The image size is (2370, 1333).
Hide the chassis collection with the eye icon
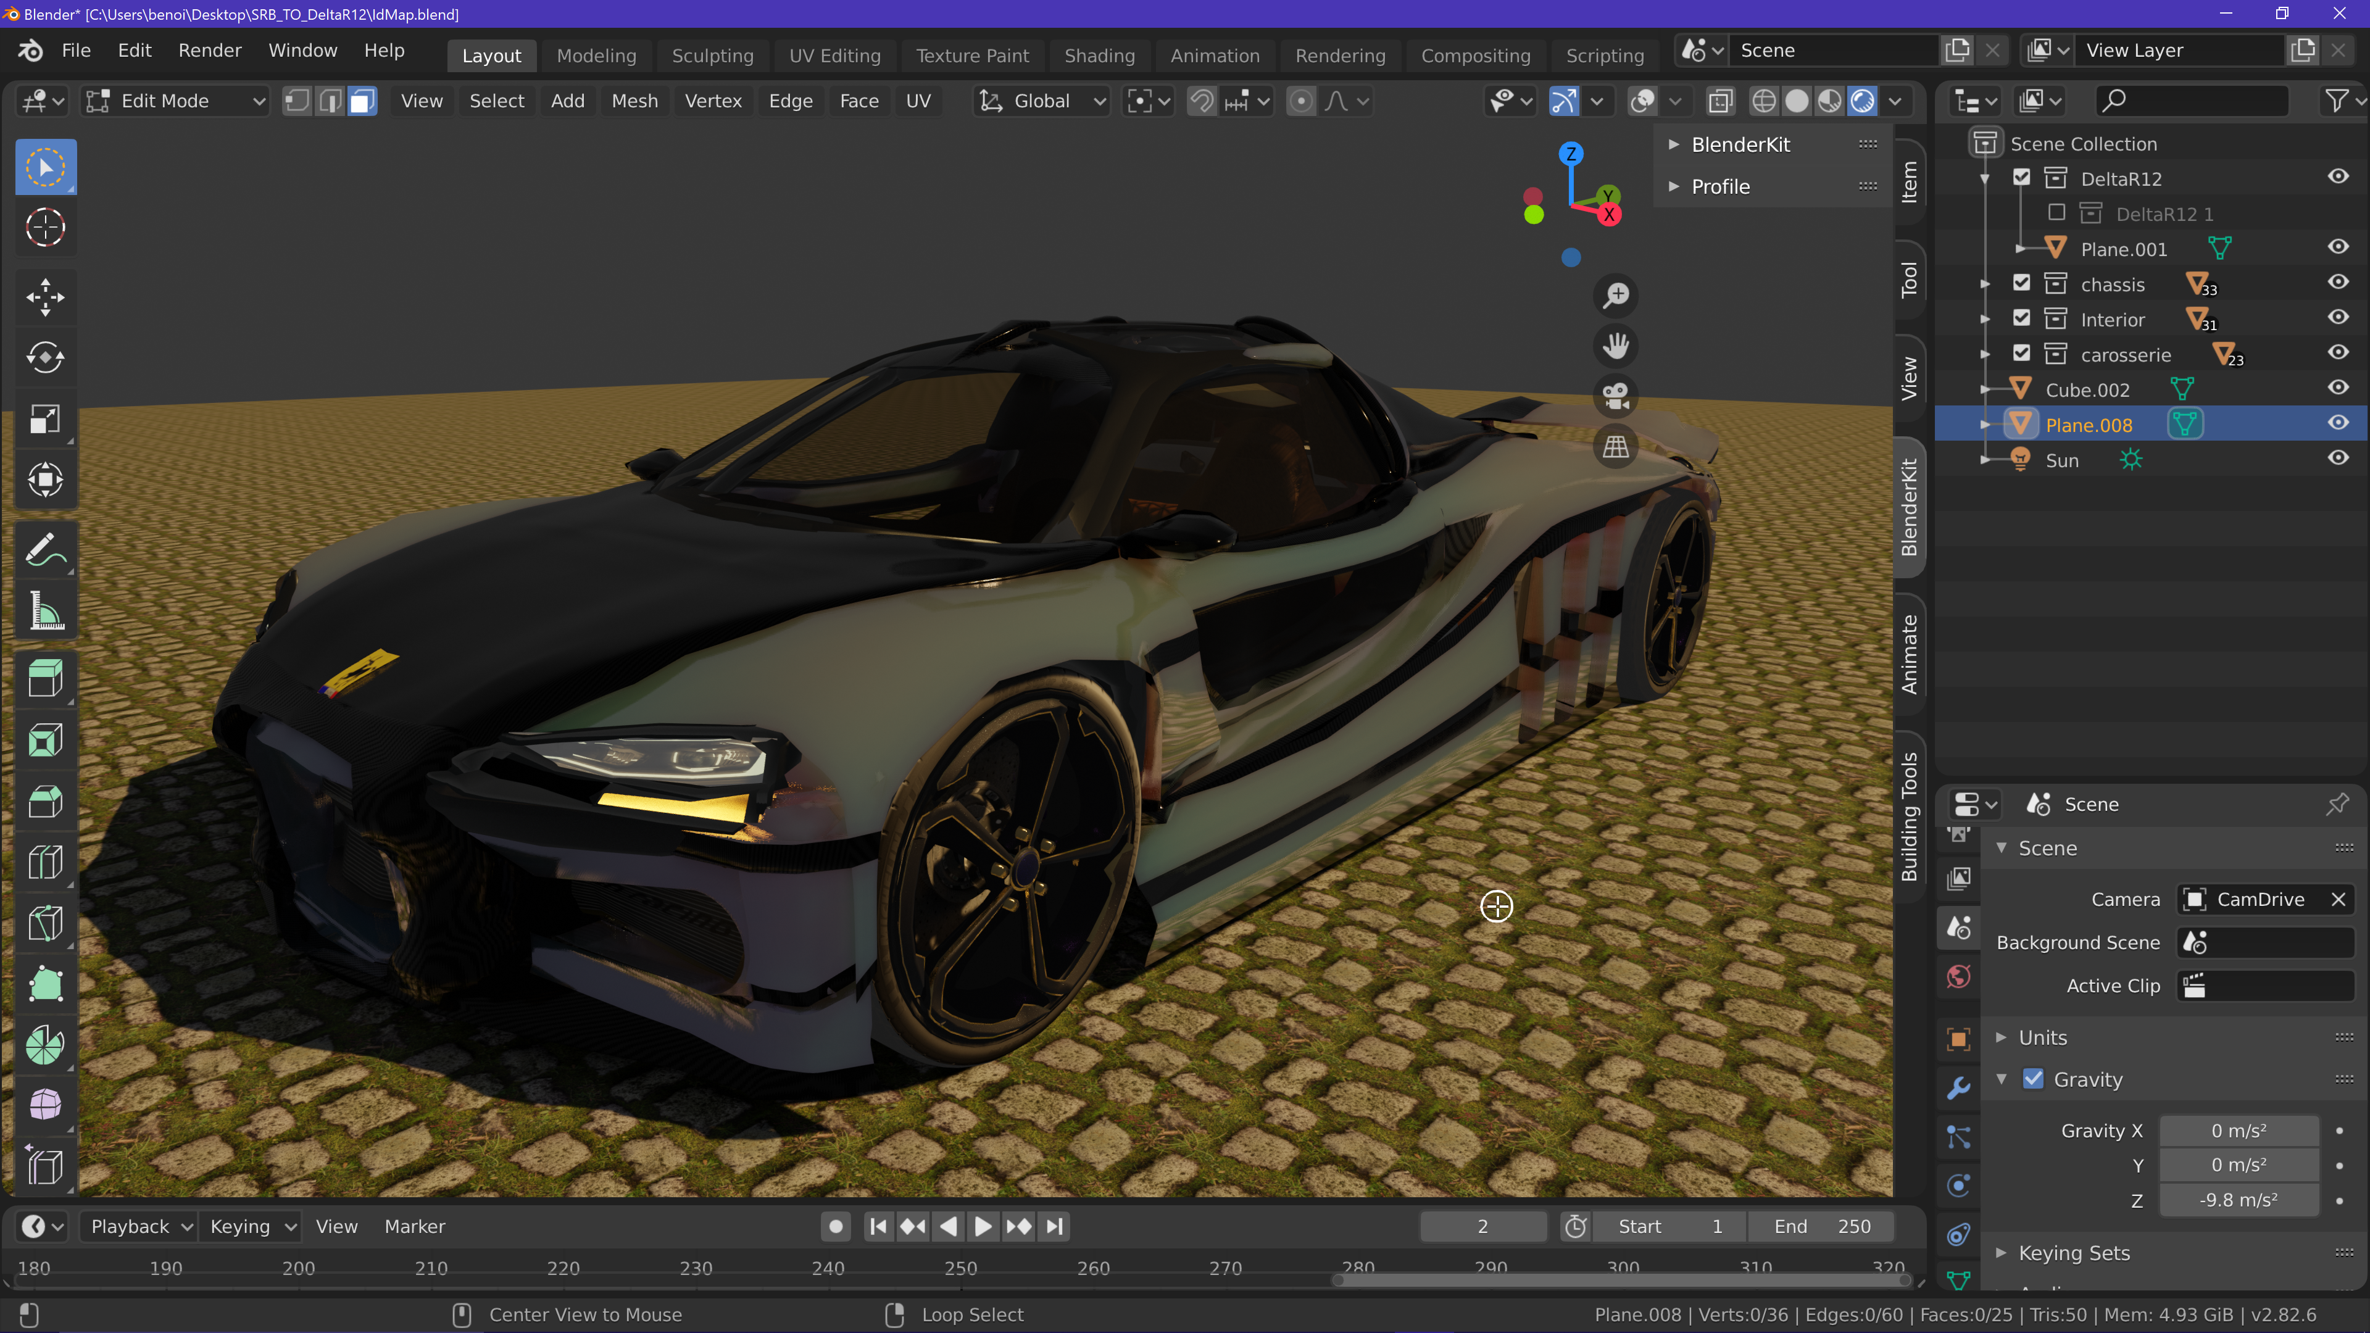point(2338,283)
